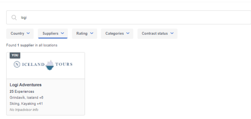Screen dimensions: 251x119
Task: Open the Country filter
Action: (x=20, y=34)
